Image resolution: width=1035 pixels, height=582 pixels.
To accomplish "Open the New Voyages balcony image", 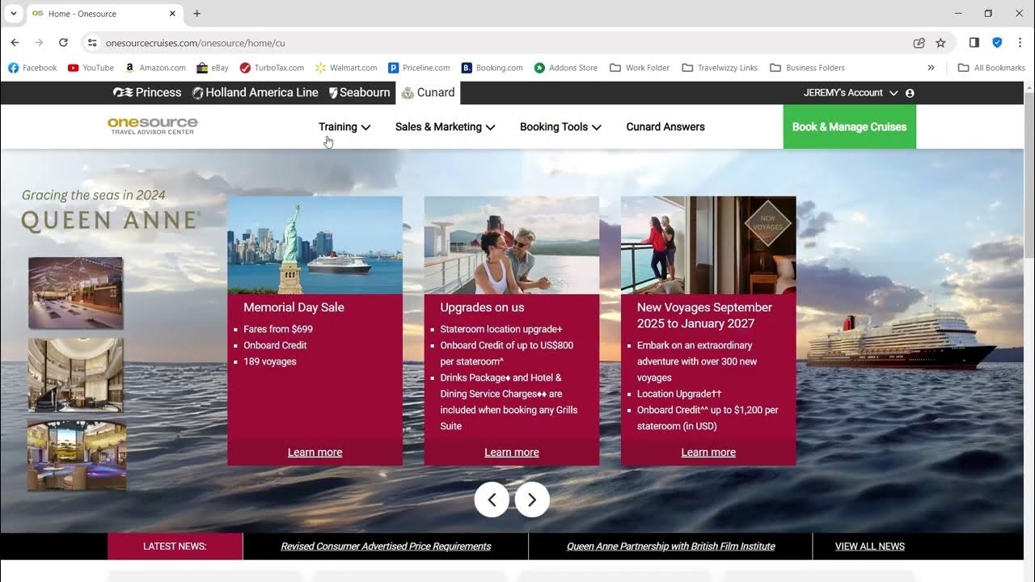I will coord(708,245).
